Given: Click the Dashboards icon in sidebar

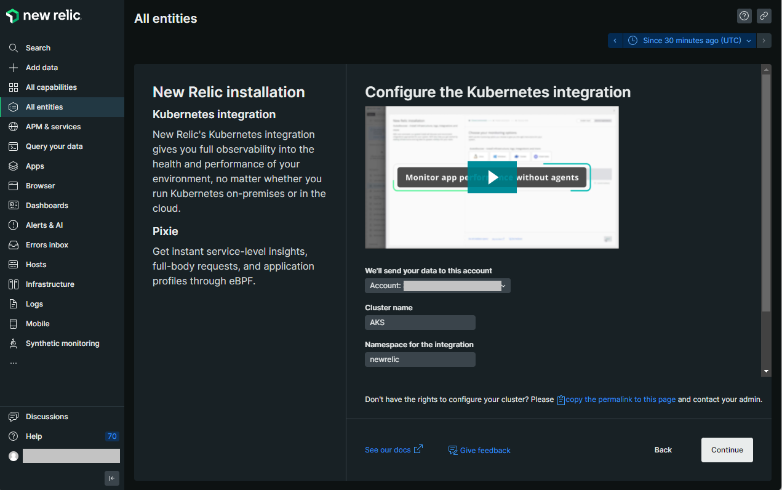Looking at the screenshot, I should 14,206.
